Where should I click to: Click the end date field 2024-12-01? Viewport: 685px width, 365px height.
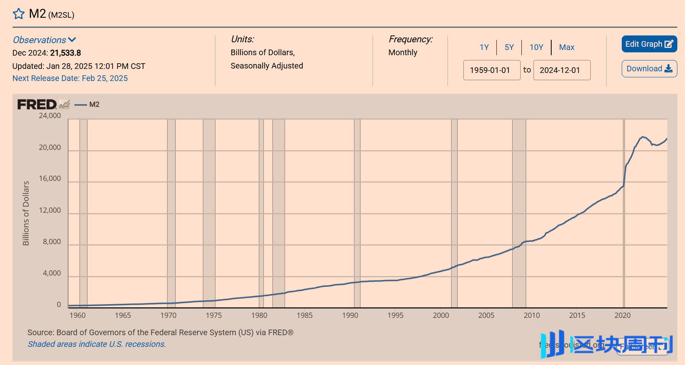(x=562, y=70)
